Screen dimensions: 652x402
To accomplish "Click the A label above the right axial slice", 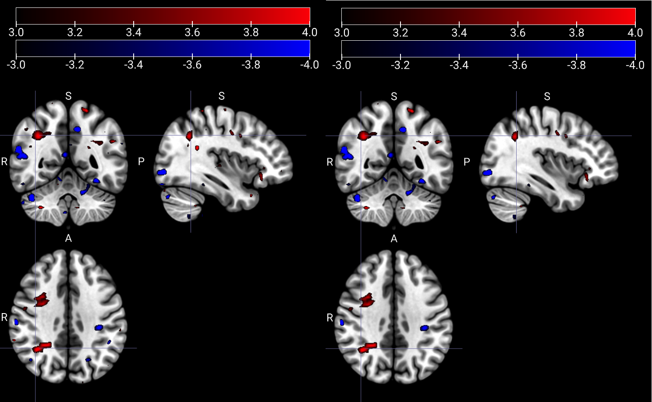I will coord(394,239).
